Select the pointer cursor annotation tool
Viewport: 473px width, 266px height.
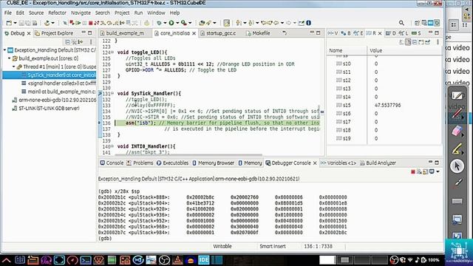click(457, 166)
